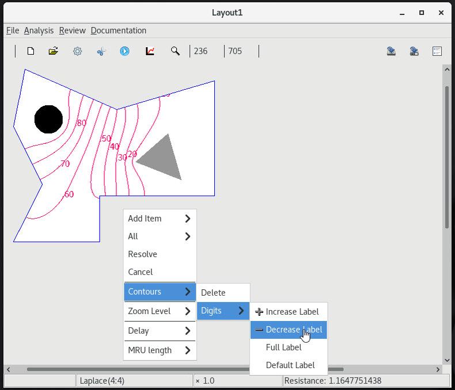455x390 pixels.
Task: Click the scissors cut icon
Action: tap(101, 51)
